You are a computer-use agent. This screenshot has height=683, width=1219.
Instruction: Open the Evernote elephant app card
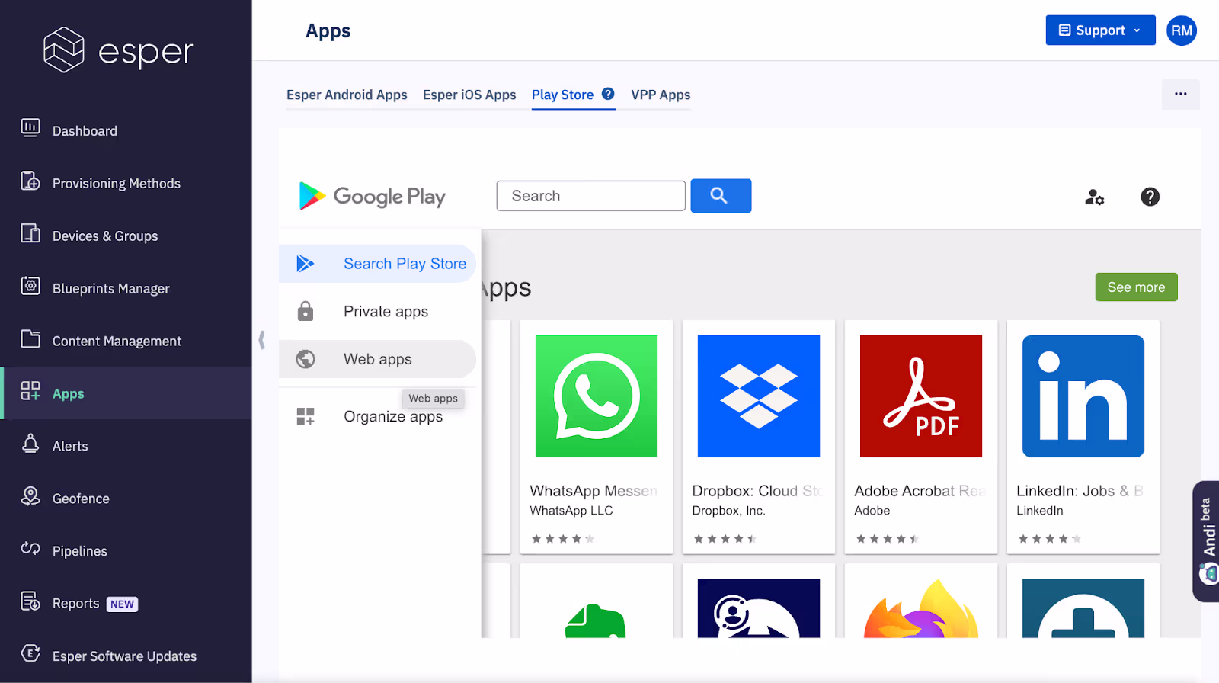[597, 601]
